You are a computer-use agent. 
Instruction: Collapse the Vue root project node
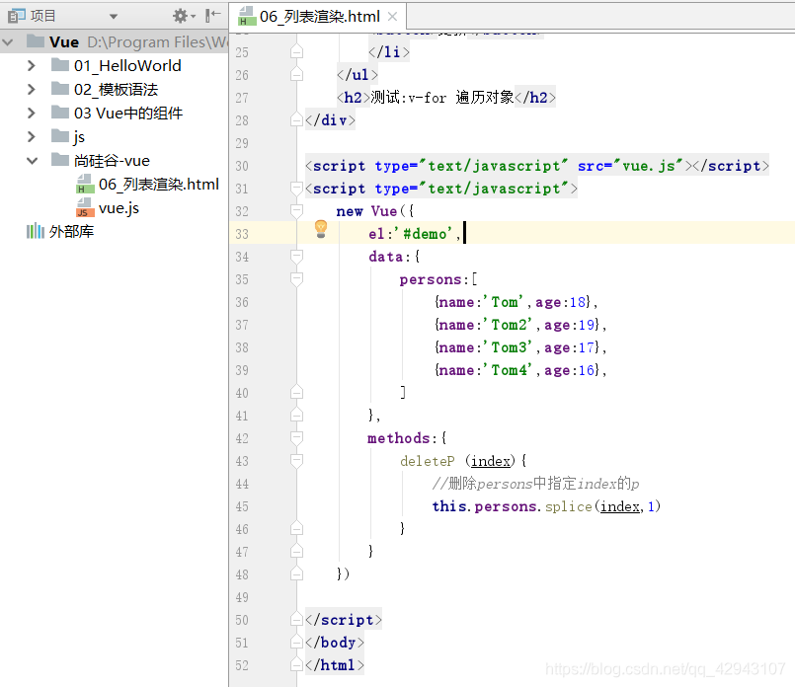(8, 42)
